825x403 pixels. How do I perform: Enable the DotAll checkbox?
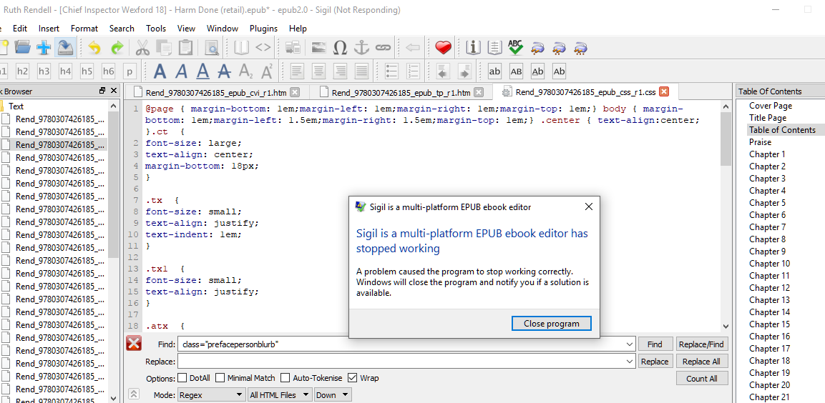click(182, 378)
